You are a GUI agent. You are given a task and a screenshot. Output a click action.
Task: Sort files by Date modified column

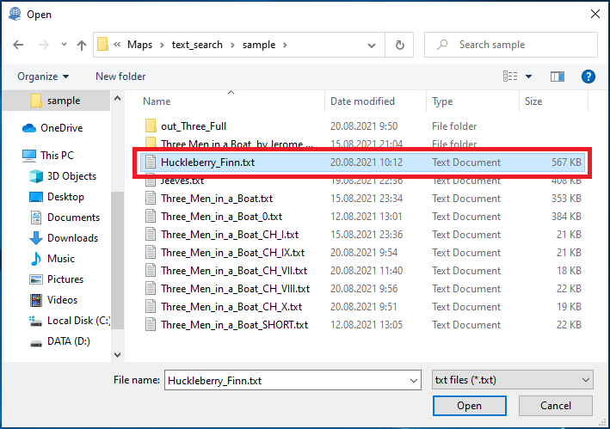coord(362,101)
